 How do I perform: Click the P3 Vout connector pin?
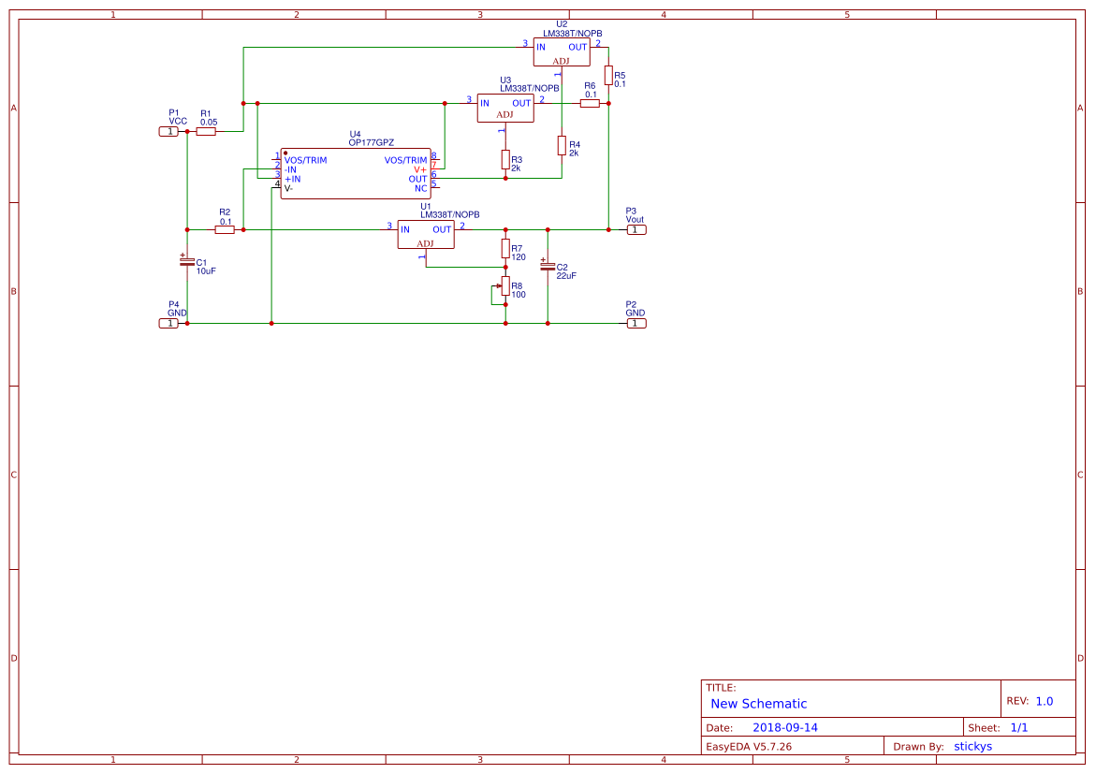636,229
